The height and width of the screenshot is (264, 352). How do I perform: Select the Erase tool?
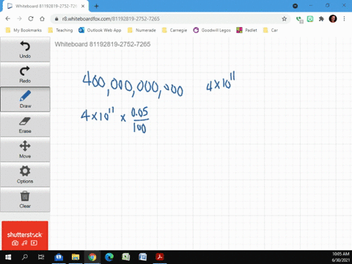tap(25, 125)
